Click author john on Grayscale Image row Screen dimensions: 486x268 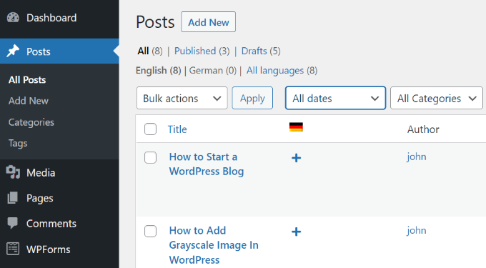coord(417,231)
